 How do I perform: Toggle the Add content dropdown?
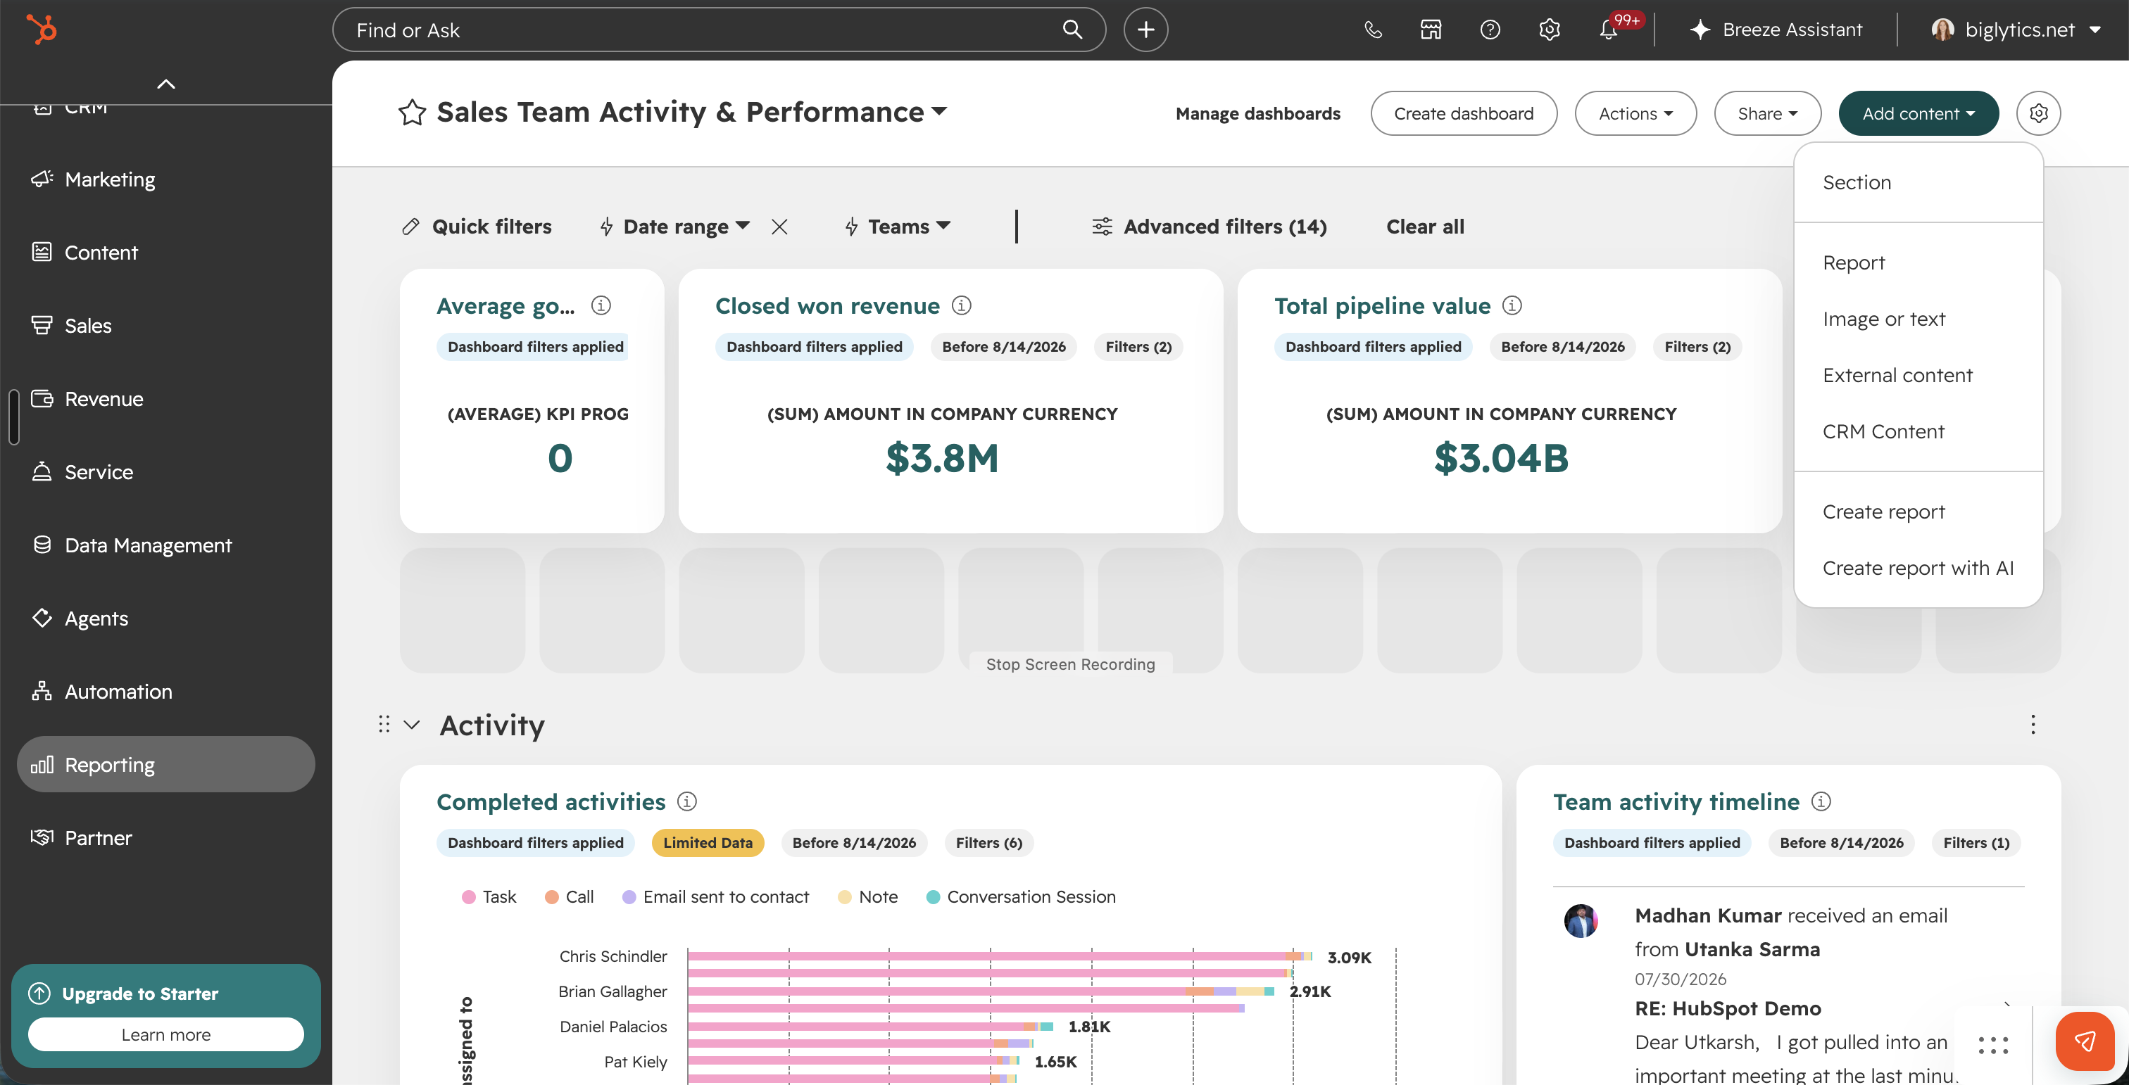tap(1918, 113)
